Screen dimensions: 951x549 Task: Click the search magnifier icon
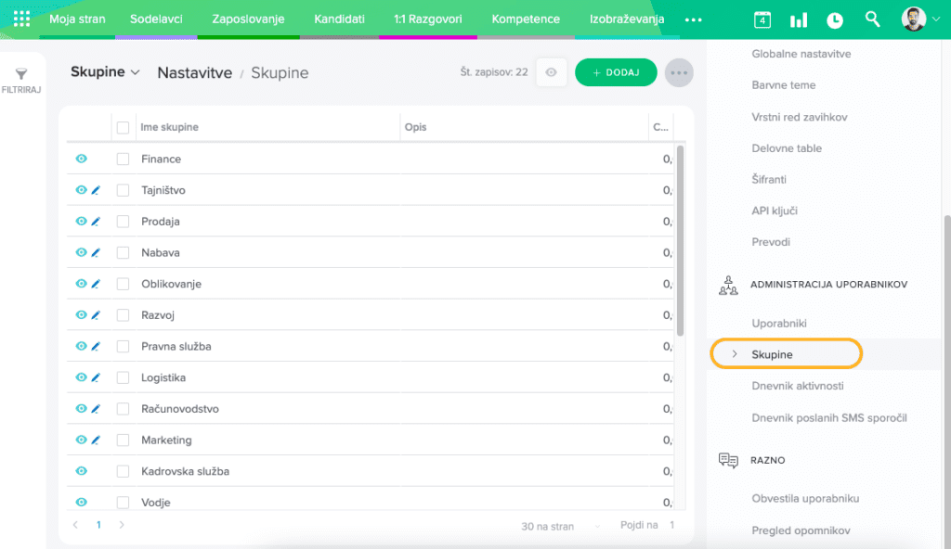point(872,19)
